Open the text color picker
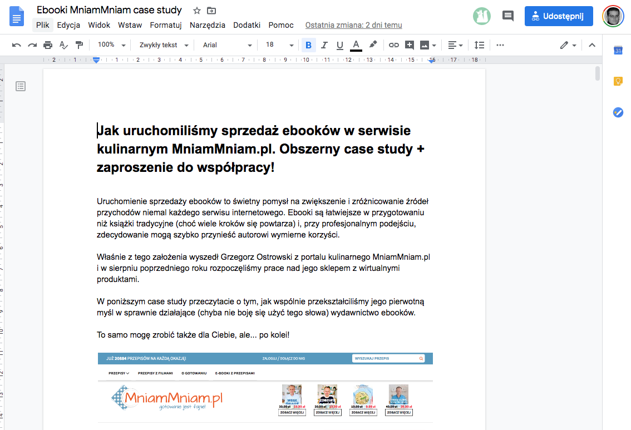631x430 pixels. click(x=356, y=45)
